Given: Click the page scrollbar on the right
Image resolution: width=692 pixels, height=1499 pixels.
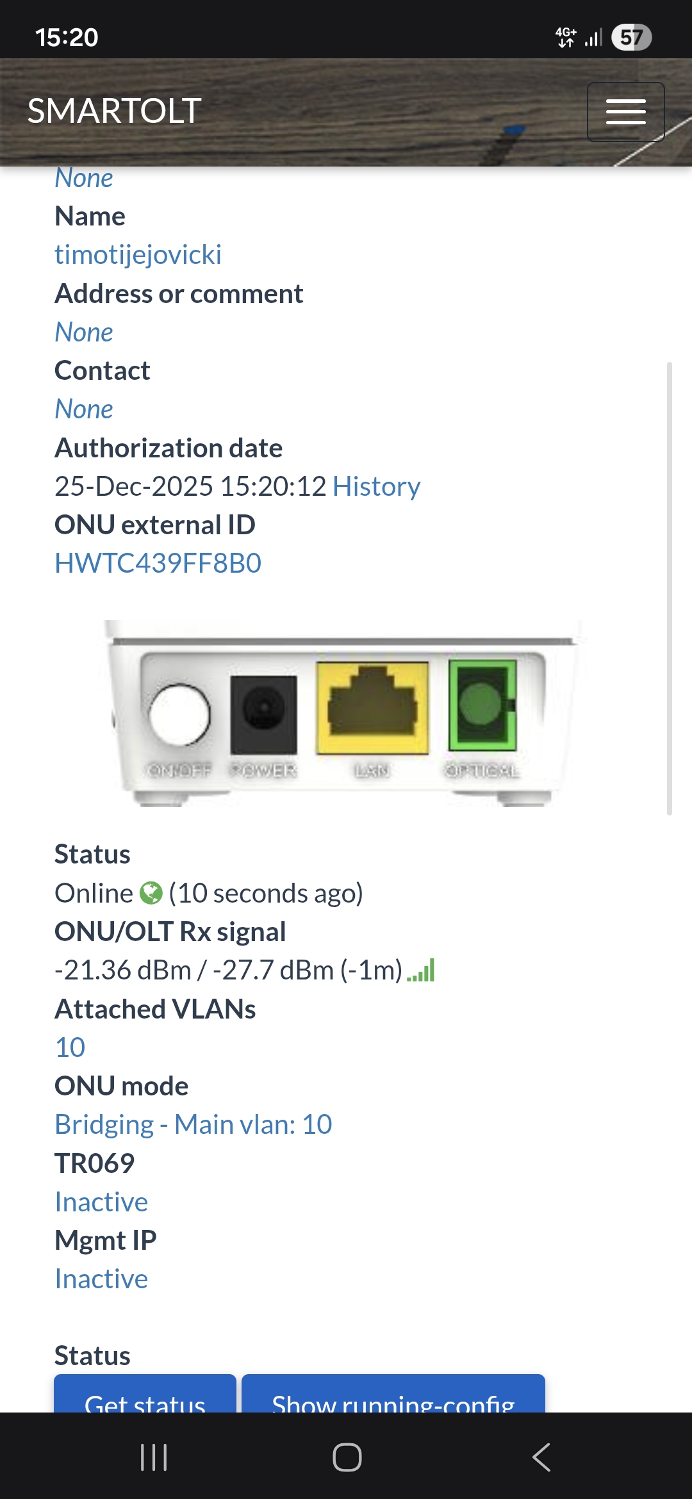Looking at the screenshot, I should [x=669, y=588].
